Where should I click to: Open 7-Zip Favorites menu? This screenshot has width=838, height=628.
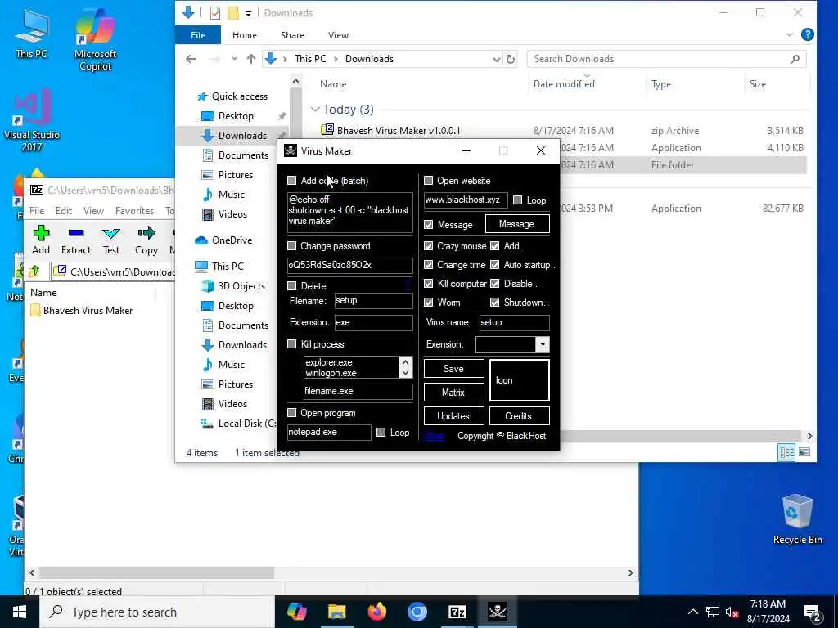coord(135,211)
